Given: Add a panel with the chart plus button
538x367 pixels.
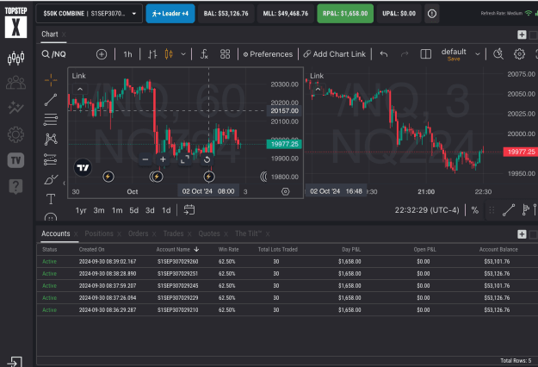Looking at the screenshot, I should click(x=522, y=34).
